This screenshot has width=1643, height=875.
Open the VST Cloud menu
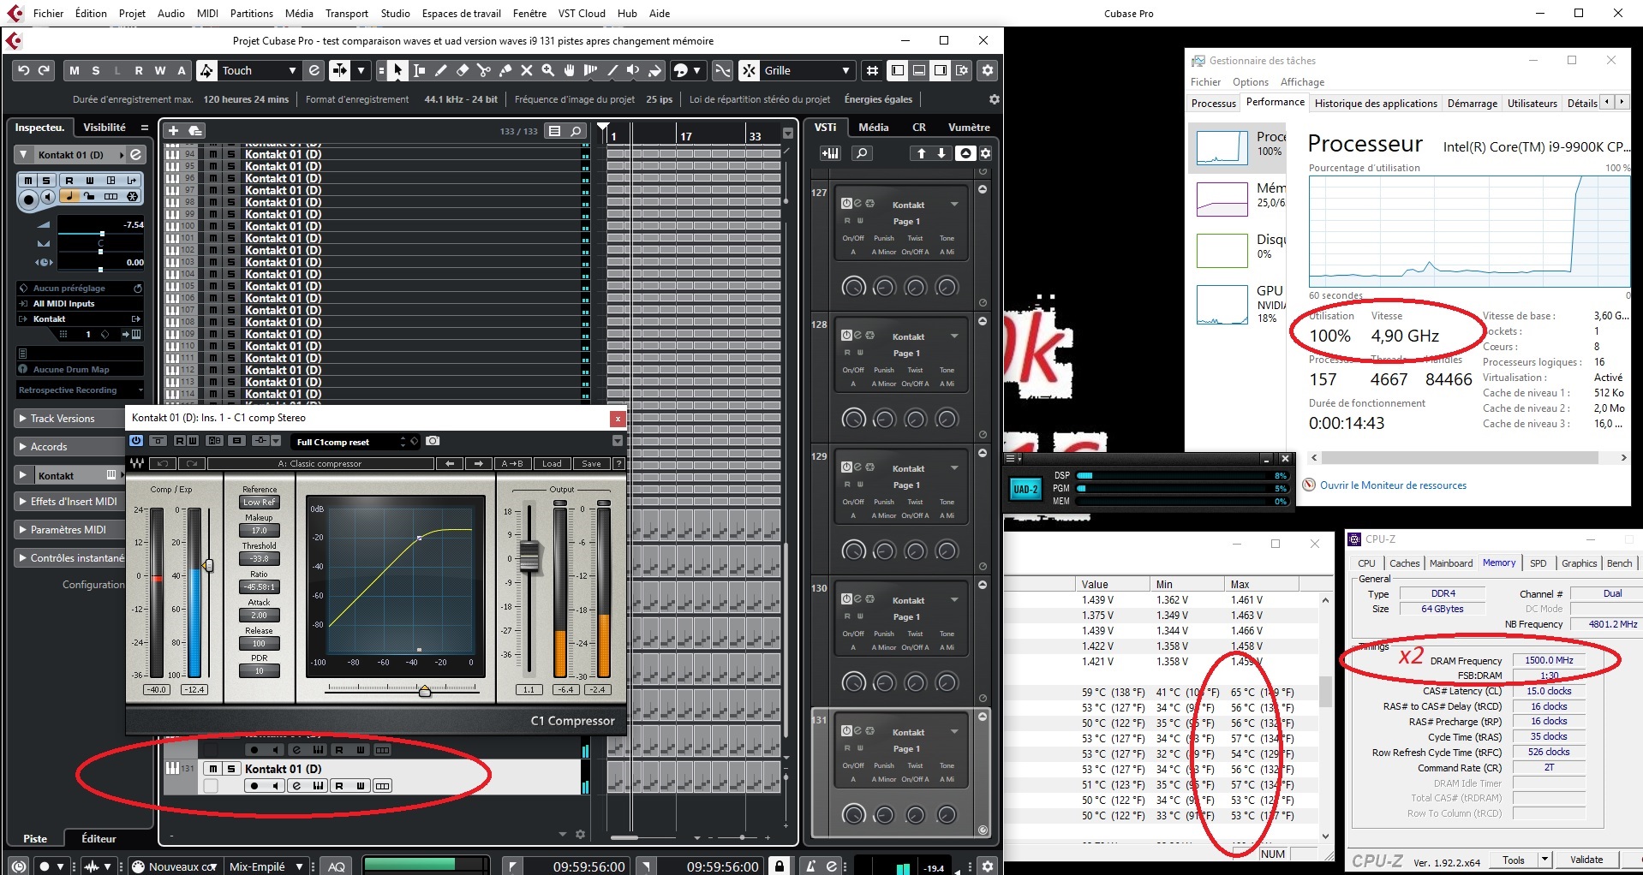pyautogui.click(x=582, y=13)
